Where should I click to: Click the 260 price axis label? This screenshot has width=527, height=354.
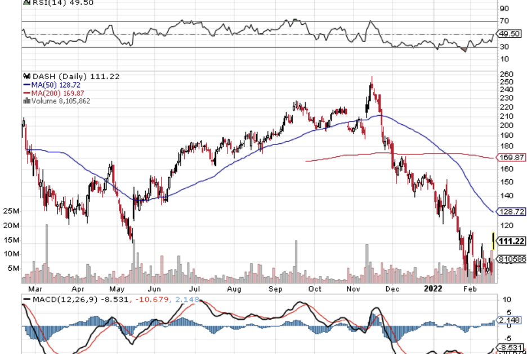point(506,74)
